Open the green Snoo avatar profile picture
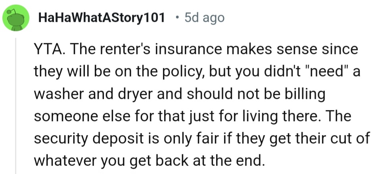The height and width of the screenshot is (174, 380). tap(16, 18)
